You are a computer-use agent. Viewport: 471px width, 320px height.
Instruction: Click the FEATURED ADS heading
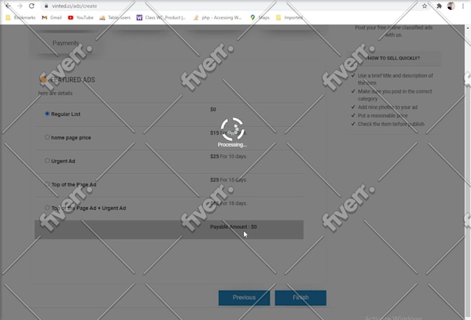click(x=73, y=79)
